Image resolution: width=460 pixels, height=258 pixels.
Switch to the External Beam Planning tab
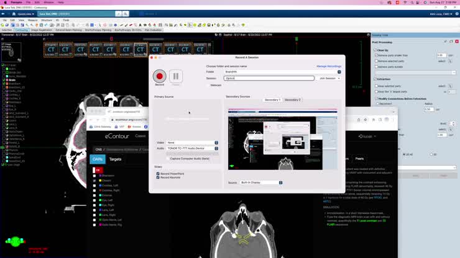pos(68,30)
